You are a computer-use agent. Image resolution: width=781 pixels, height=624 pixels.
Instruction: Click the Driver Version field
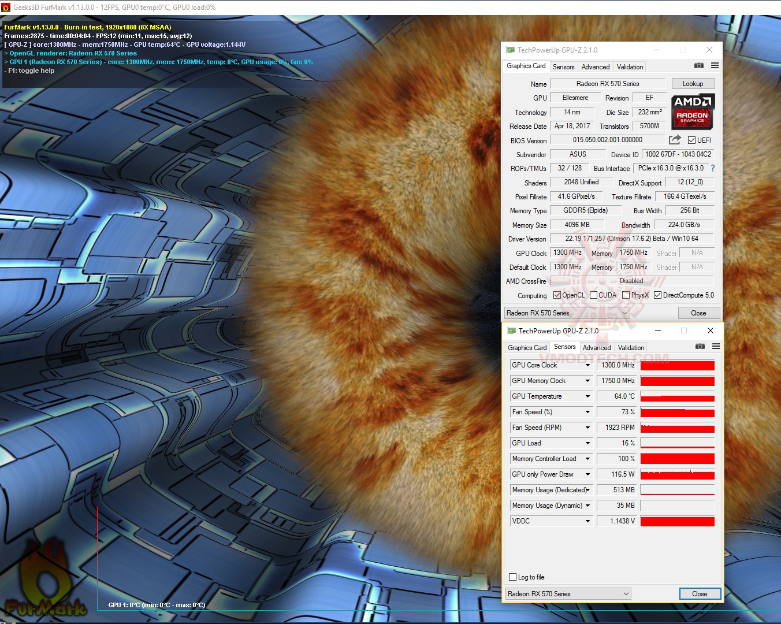tap(631, 239)
